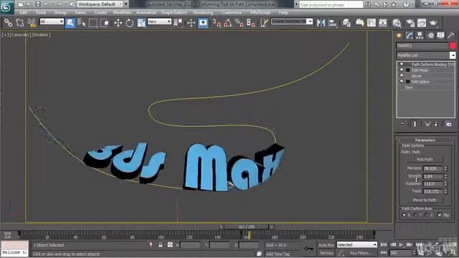Click the Rectangular Selection Region icon
This screenshot has width=459, height=258.
(93, 23)
